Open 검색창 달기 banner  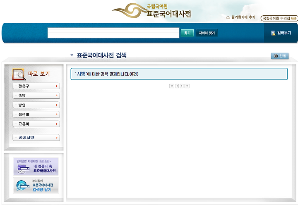coord(36,186)
